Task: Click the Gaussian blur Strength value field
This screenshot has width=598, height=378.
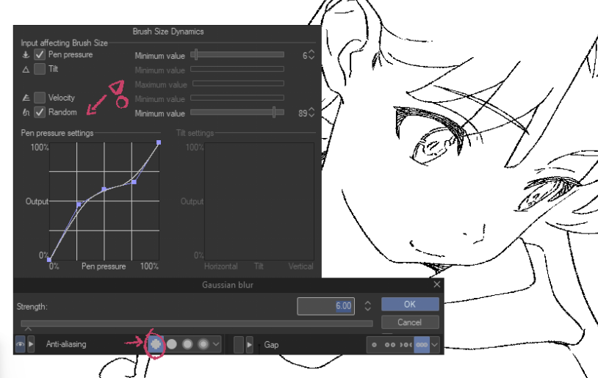Action: pyautogui.click(x=325, y=306)
